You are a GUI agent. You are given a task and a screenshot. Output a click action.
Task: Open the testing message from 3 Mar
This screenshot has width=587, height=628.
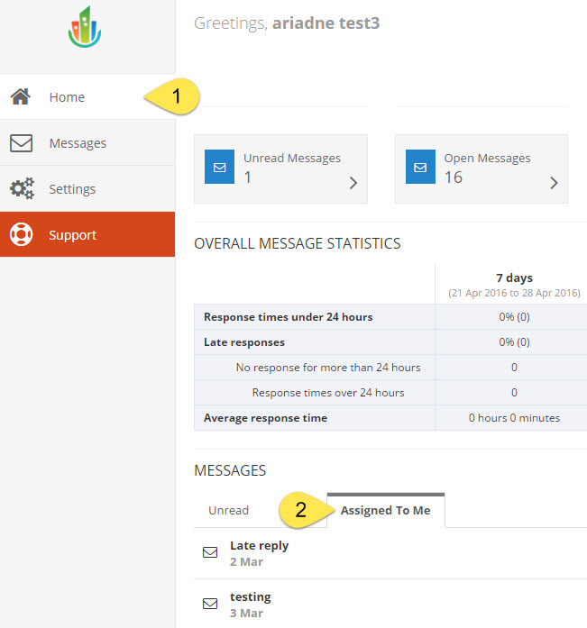(250, 597)
